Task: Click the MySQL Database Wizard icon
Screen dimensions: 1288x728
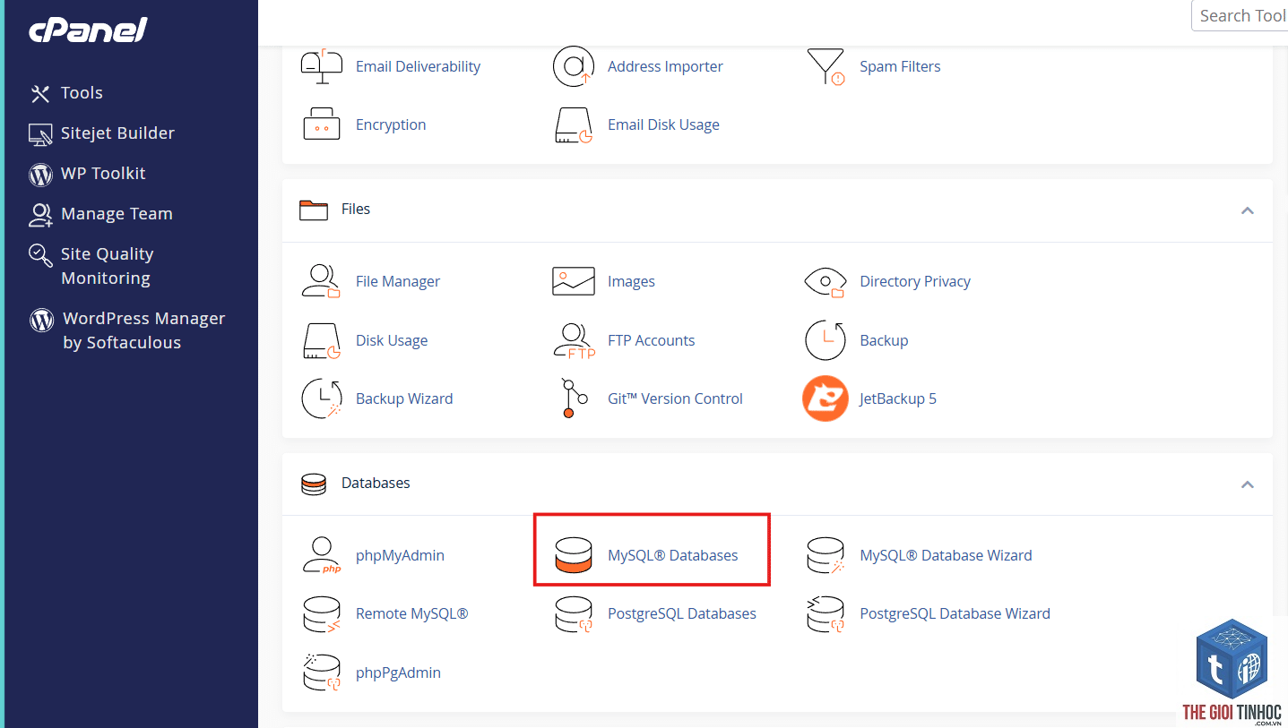Action: pos(826,555)
